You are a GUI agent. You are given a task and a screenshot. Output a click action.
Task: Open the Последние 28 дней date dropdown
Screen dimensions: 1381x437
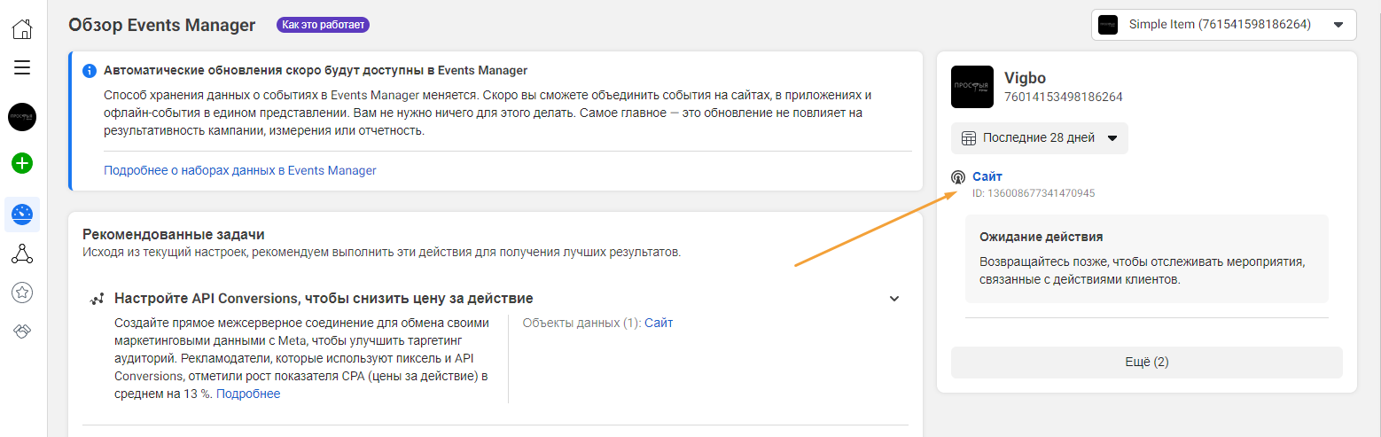1040,138
